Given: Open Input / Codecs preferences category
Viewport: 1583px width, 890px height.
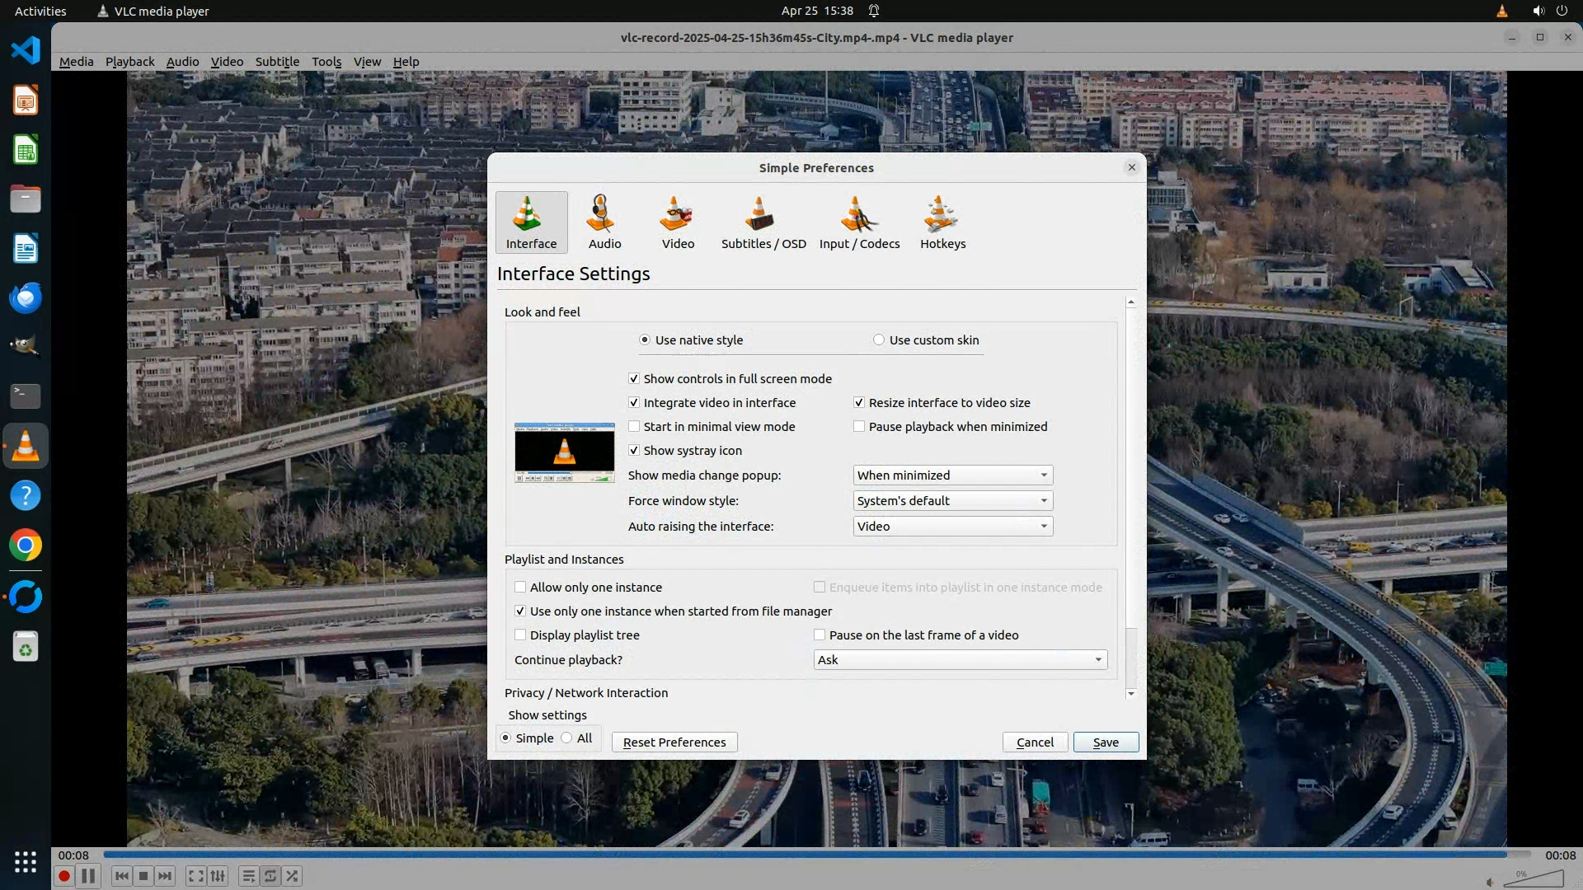Looking at the screenshot, I should [x=859, y=222].
